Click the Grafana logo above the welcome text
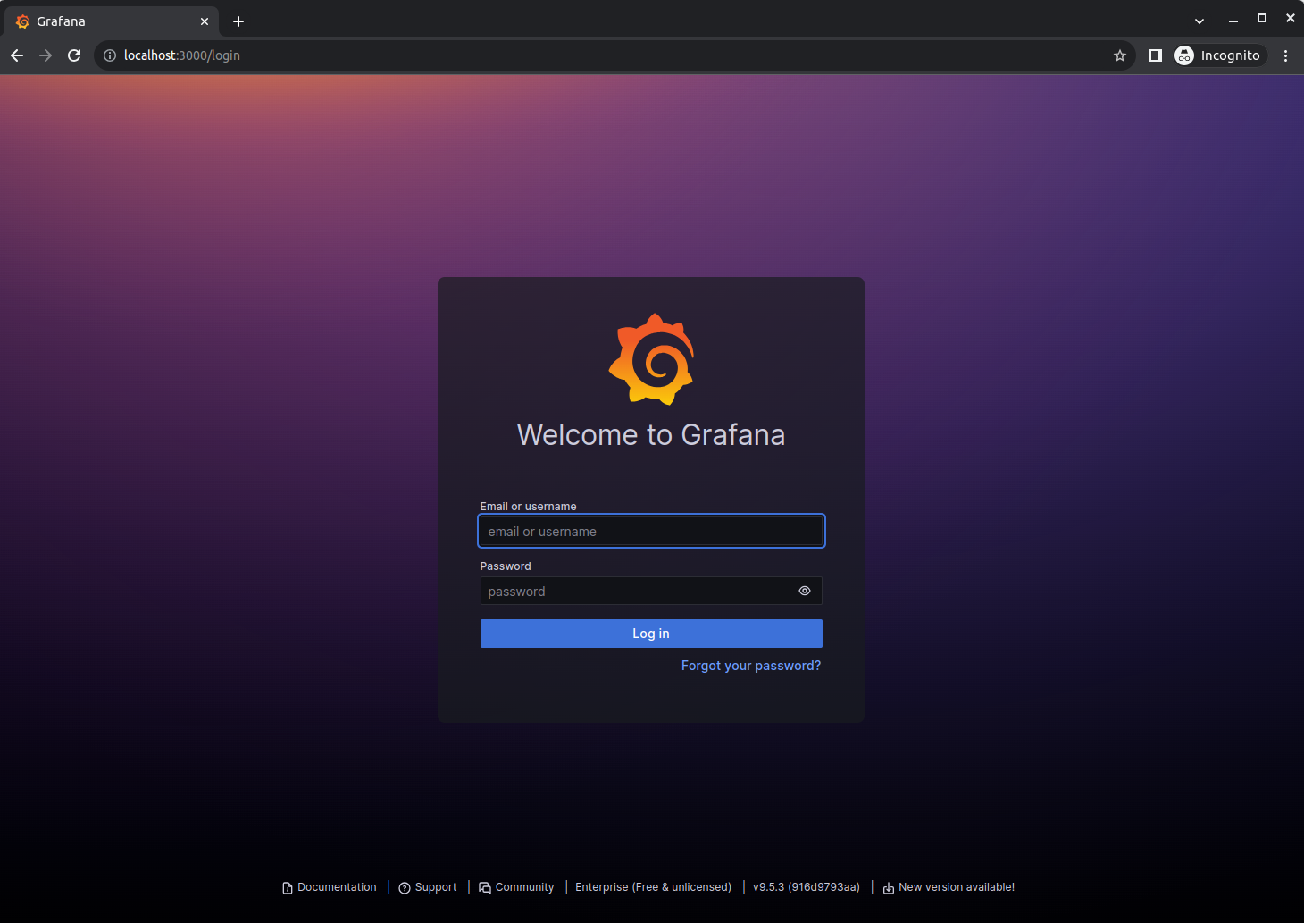Screen dimensions: 1304x923 (651, 359)
